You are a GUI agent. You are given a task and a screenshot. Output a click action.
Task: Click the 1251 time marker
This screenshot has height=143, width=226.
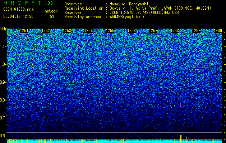(x=24, y=31)
